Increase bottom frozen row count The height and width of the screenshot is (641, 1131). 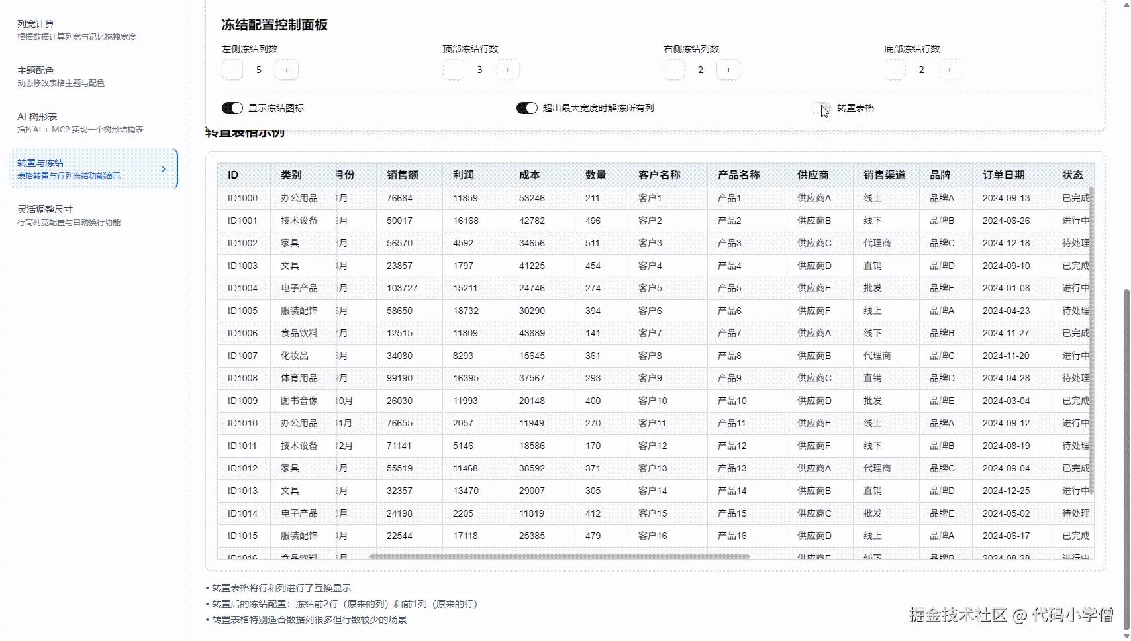click(x=950, y=70)
